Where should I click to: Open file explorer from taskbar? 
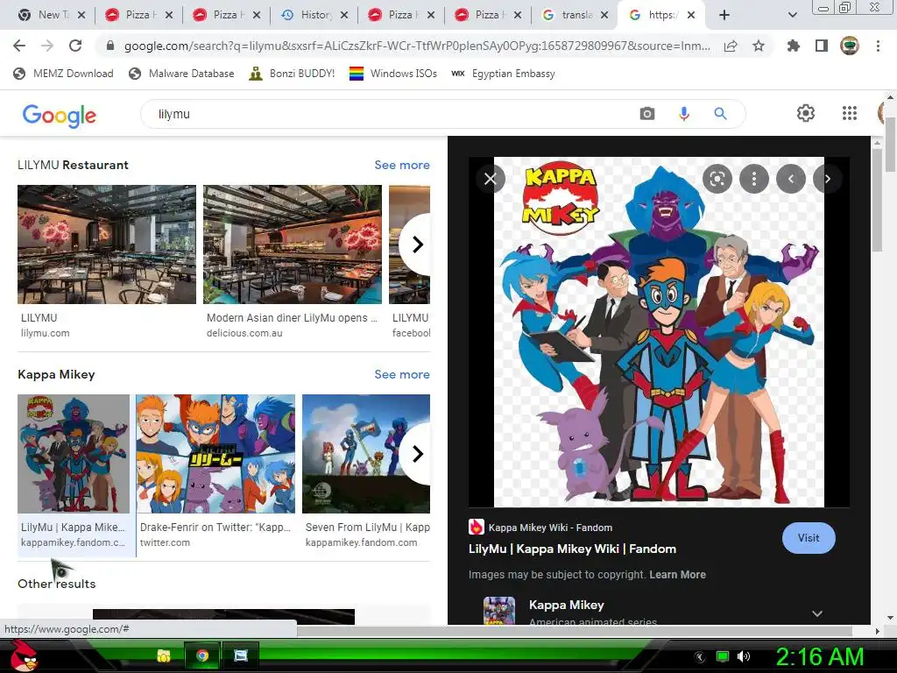tap(164, 656)
